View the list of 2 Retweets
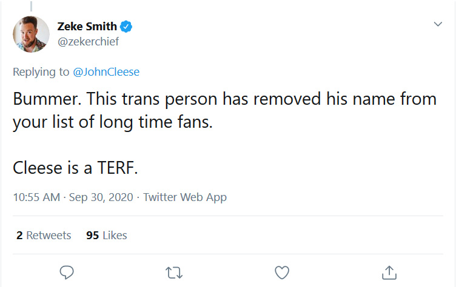Viewport: 456px width, 287px height. (44, 236)
